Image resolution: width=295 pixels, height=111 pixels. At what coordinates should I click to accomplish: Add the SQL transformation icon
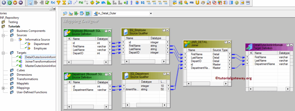(191, 3)
